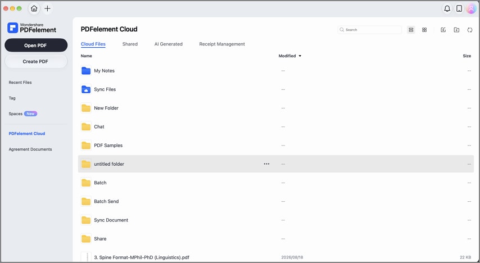Sort by the Size column header

tap(467, 56)
